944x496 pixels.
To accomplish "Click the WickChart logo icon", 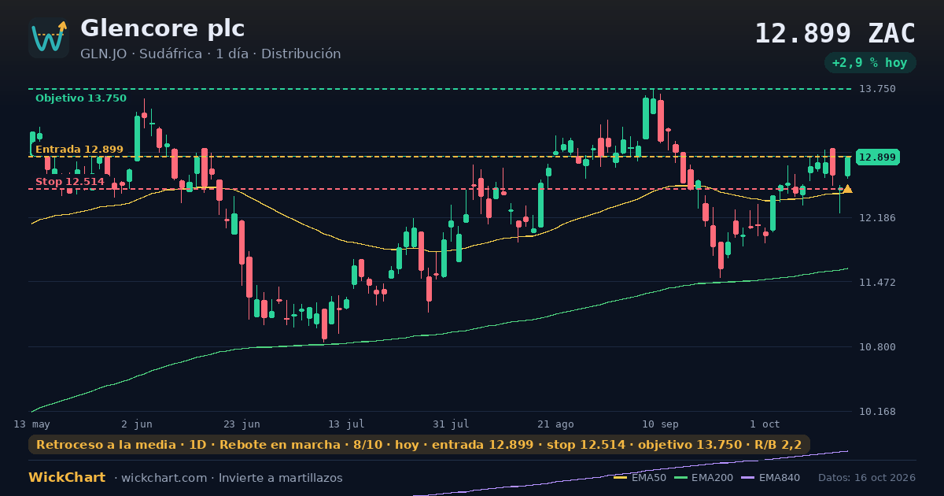I will [49, 38].
